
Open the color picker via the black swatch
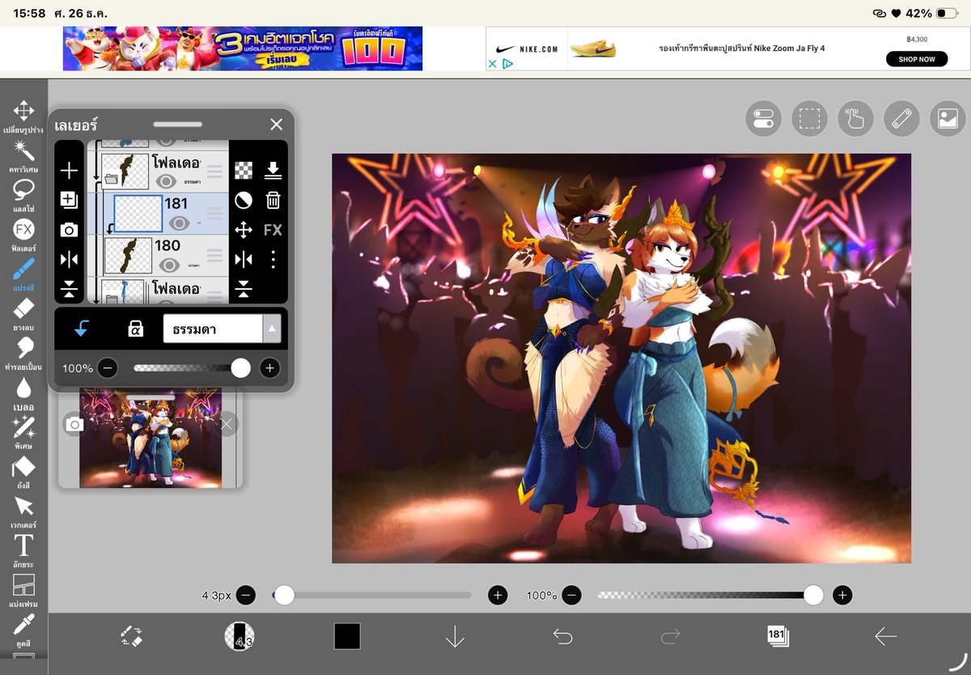pos(347,638)
